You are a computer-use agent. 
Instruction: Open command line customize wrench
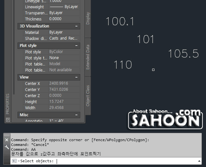click(7, 147)
